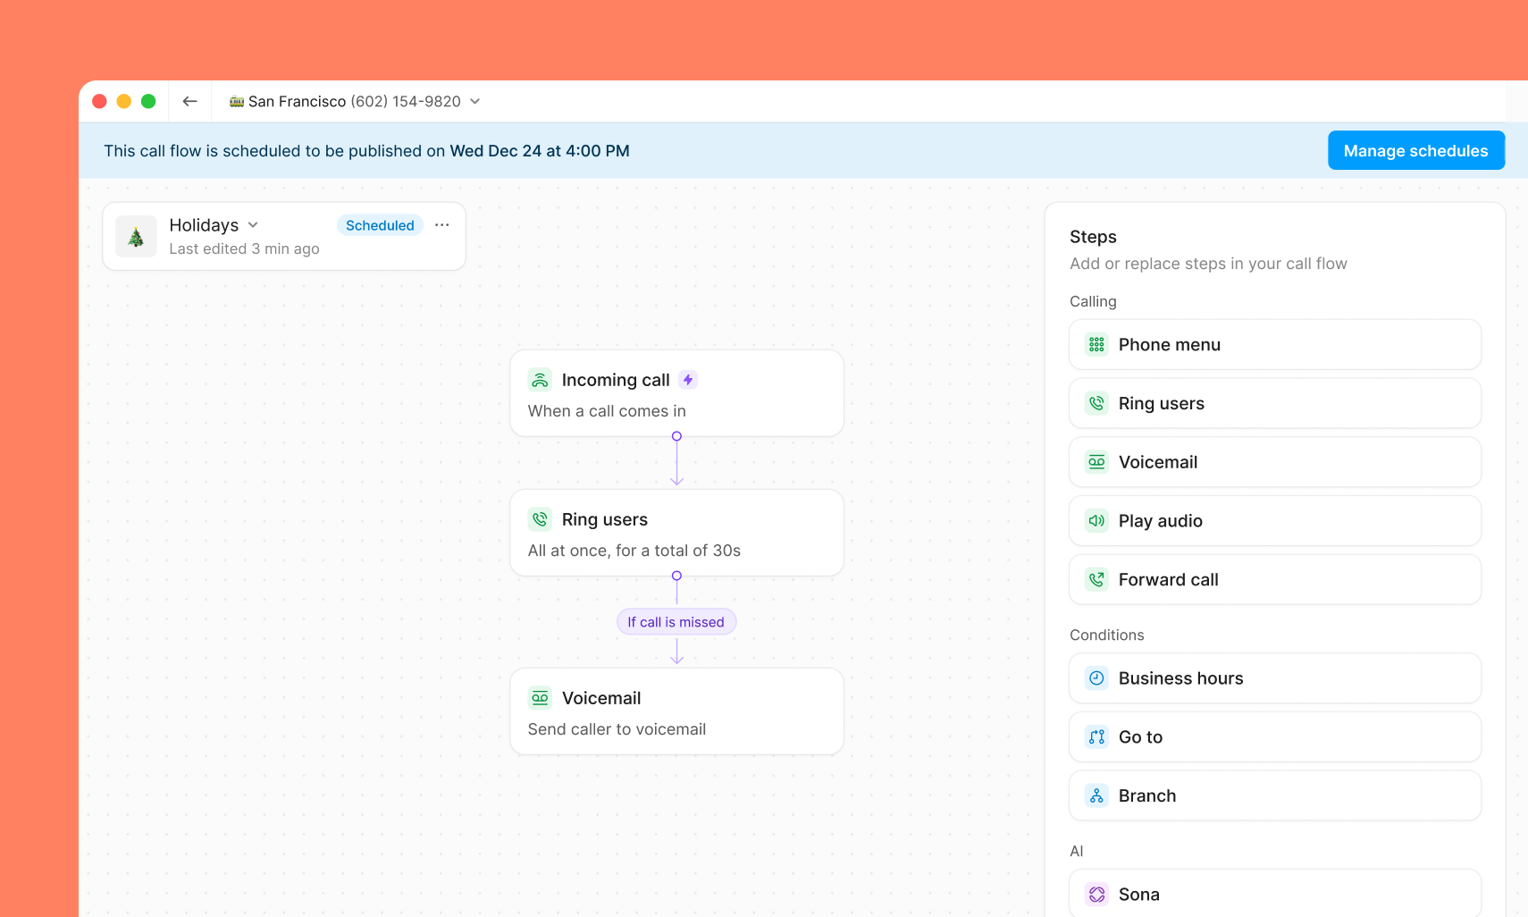The height and width of the screenshot is (917, 1528).
Task: Add the Voicemail step from Steps panel
Action: (1274, 462)
